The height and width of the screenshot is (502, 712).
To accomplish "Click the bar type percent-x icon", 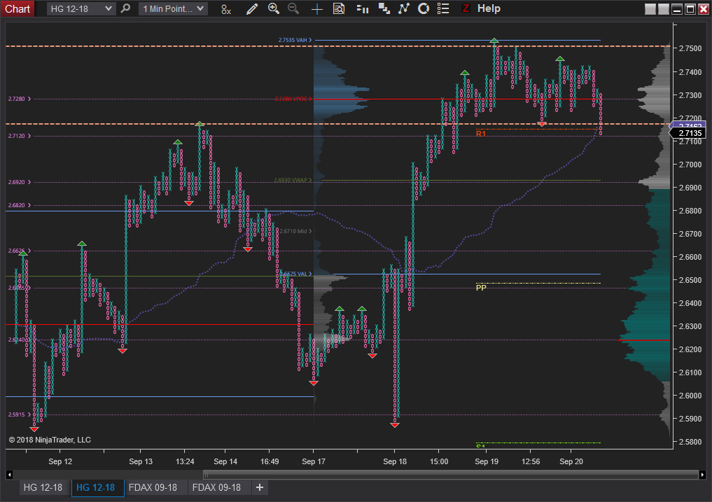I will [x=226, y=9].
